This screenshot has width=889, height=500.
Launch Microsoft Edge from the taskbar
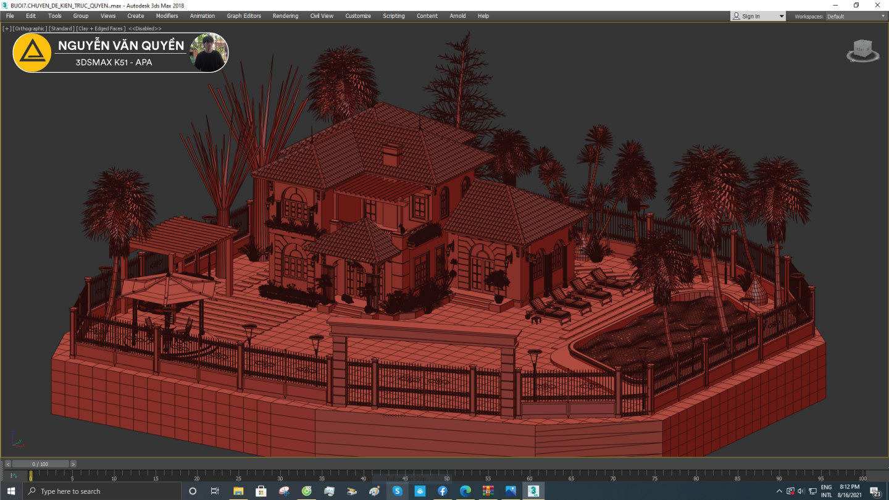[x=465, y=491]
